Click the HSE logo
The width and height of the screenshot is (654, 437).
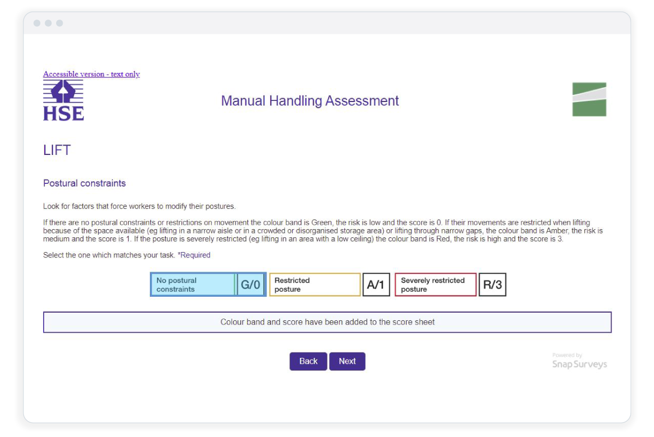pyautogui.click(x=64, y=100)
